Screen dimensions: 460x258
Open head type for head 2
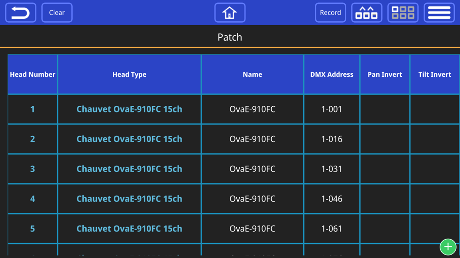129,139
